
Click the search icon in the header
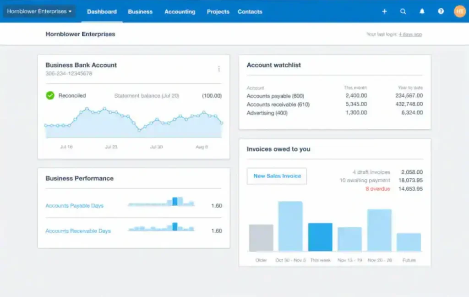(x=403, y=11)
